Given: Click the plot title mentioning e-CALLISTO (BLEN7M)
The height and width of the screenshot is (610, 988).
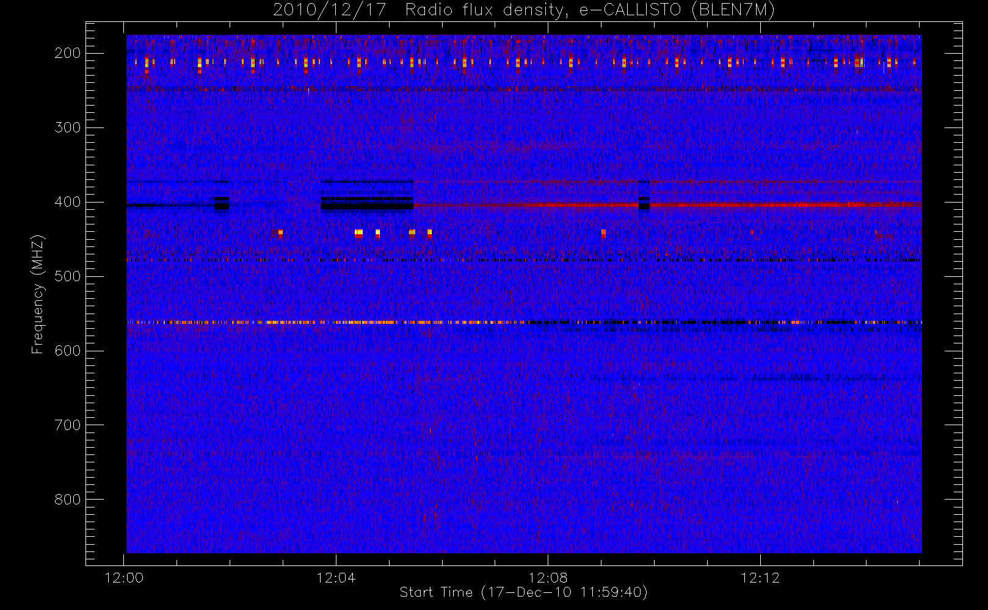Looking at the screenshot, I should (524, 10).
